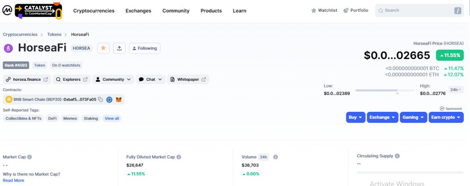Screen dimensions: 470x186
Task: Click the Portfolio pie chart icon
Action: pyautogui.click(x=346, y=11)
